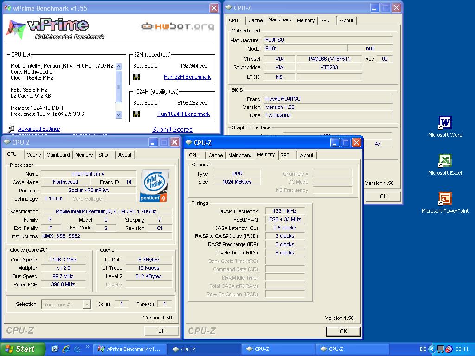475x356 pixels.
Task: Click the CPU-Z processor window title icon
Action: pos(7,142)
